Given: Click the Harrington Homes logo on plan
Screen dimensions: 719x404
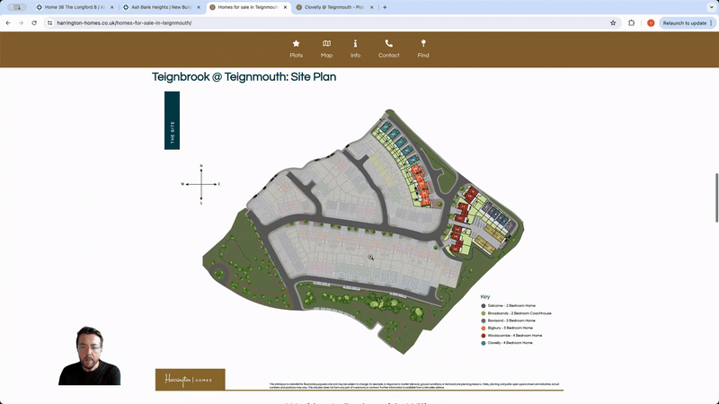Looking at the screenshot, I should (190, 380).
